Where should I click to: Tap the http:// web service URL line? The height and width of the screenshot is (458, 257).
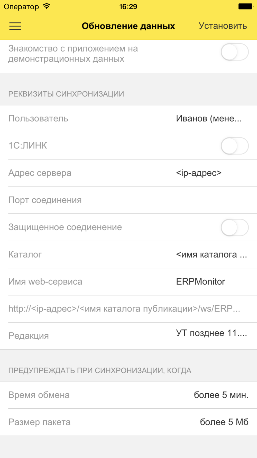click(124, 309)
